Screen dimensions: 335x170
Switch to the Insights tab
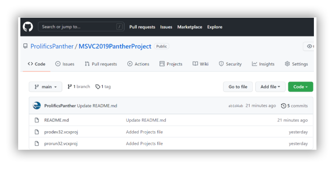[263, 64]
